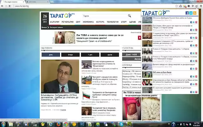Open Tarator Facebook page from popup header
This screenshot has height=127, width=203.
point(187,13)
